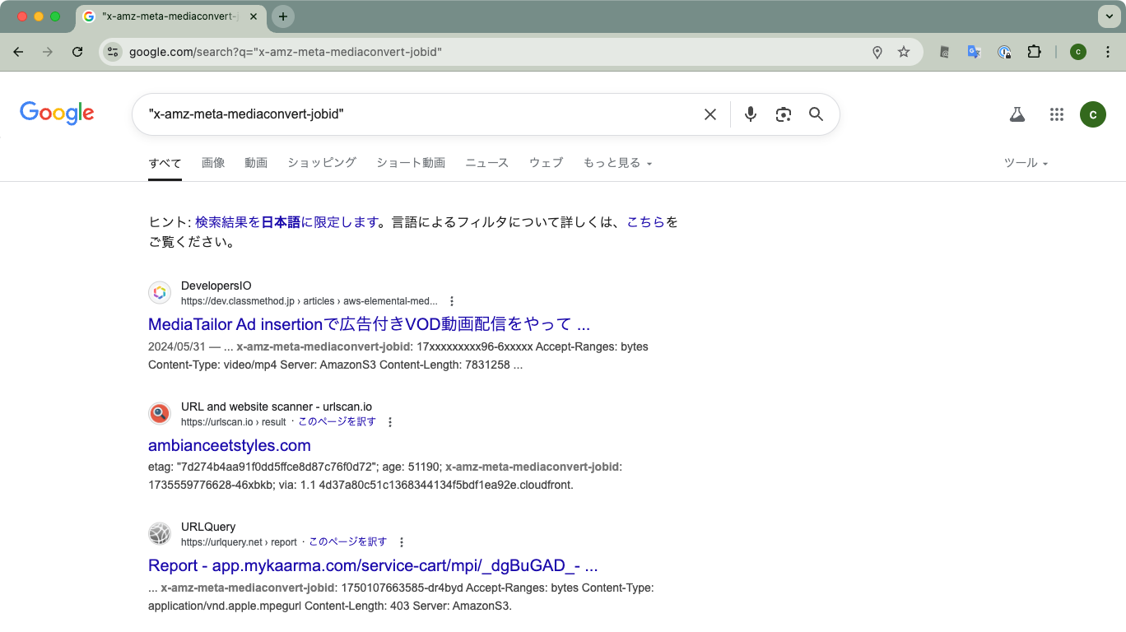1126x632 pixels.
Task: Open Chrome profile avatar in toolbar
Action: click(x=1078, y=52)
